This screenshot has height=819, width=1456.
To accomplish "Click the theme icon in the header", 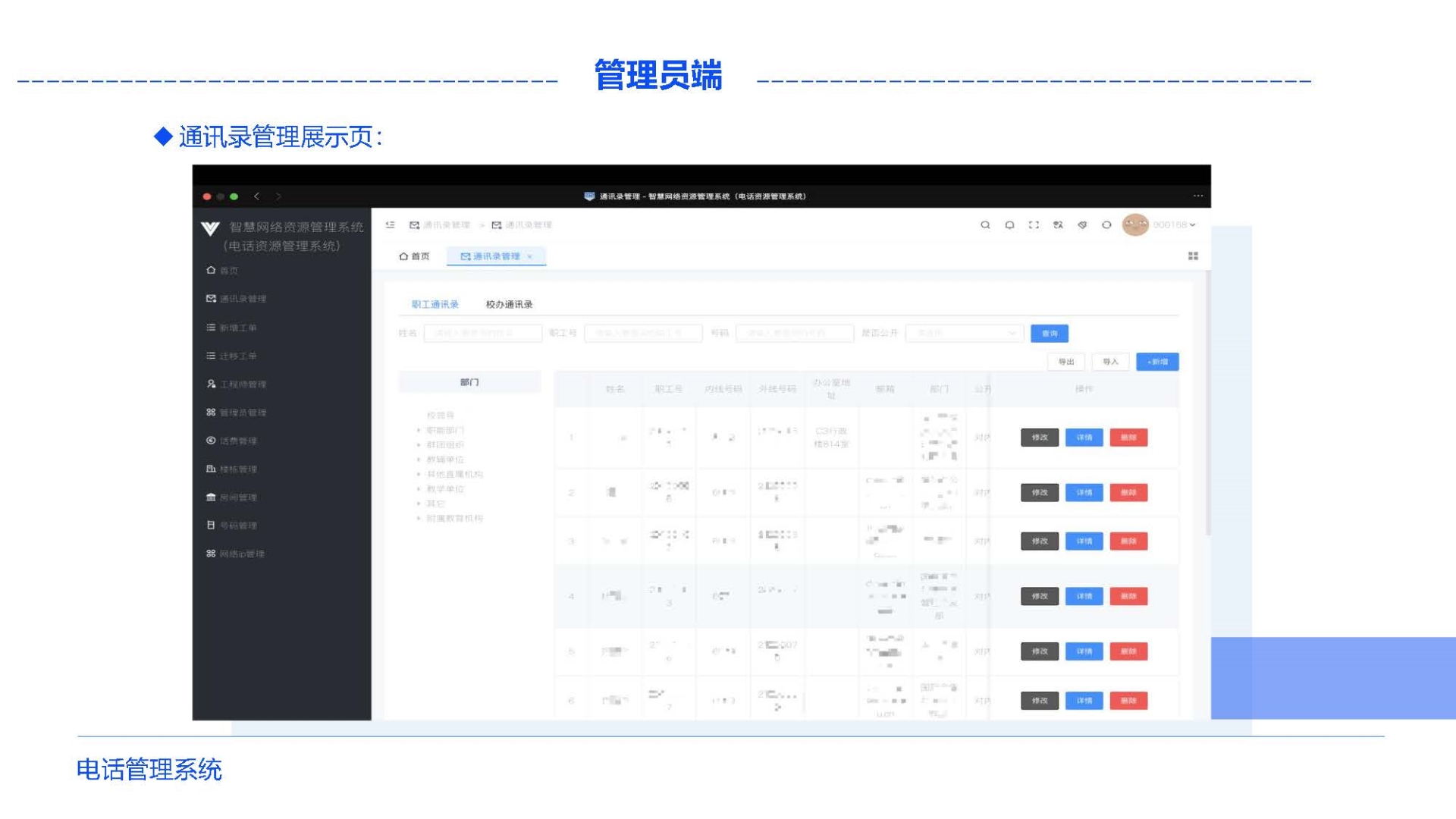I will click(x=1082, y=225).
